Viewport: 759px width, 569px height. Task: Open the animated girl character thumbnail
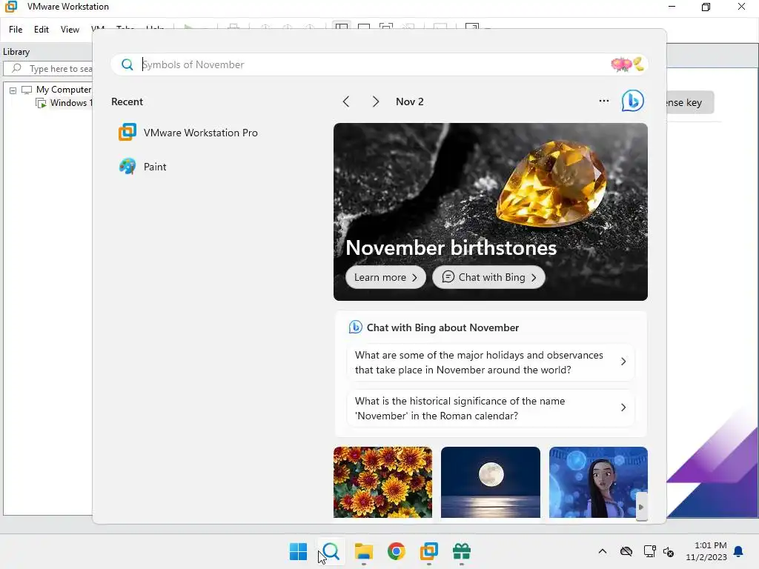[x=598, y=482]
